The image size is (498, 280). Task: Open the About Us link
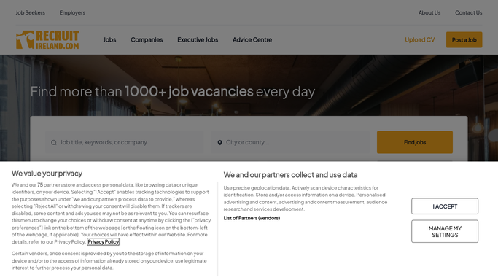pos(429,12)
